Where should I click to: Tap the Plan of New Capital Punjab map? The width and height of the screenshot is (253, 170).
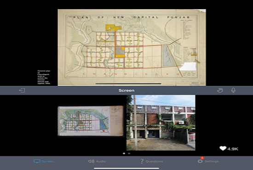pyautogui.click(x=132, y=47)
